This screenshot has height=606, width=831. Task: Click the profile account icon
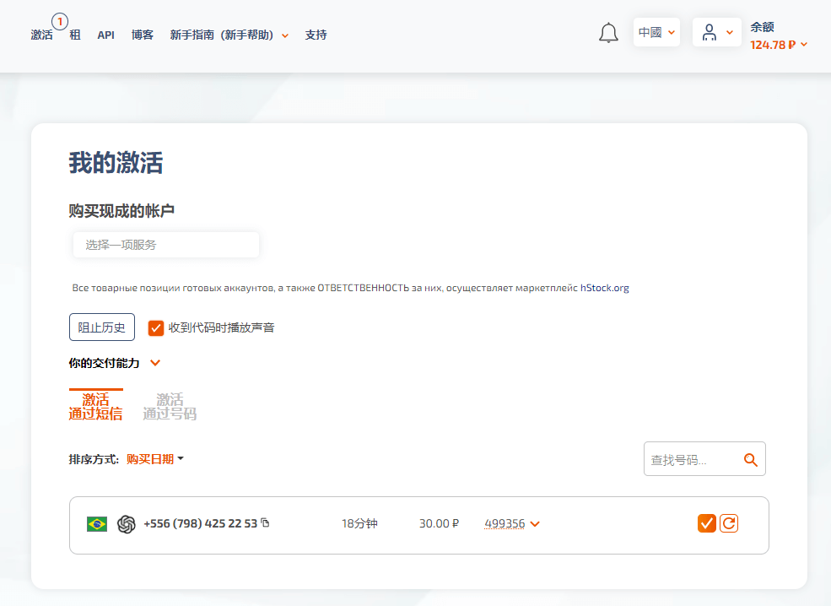(x=710, y=32)
